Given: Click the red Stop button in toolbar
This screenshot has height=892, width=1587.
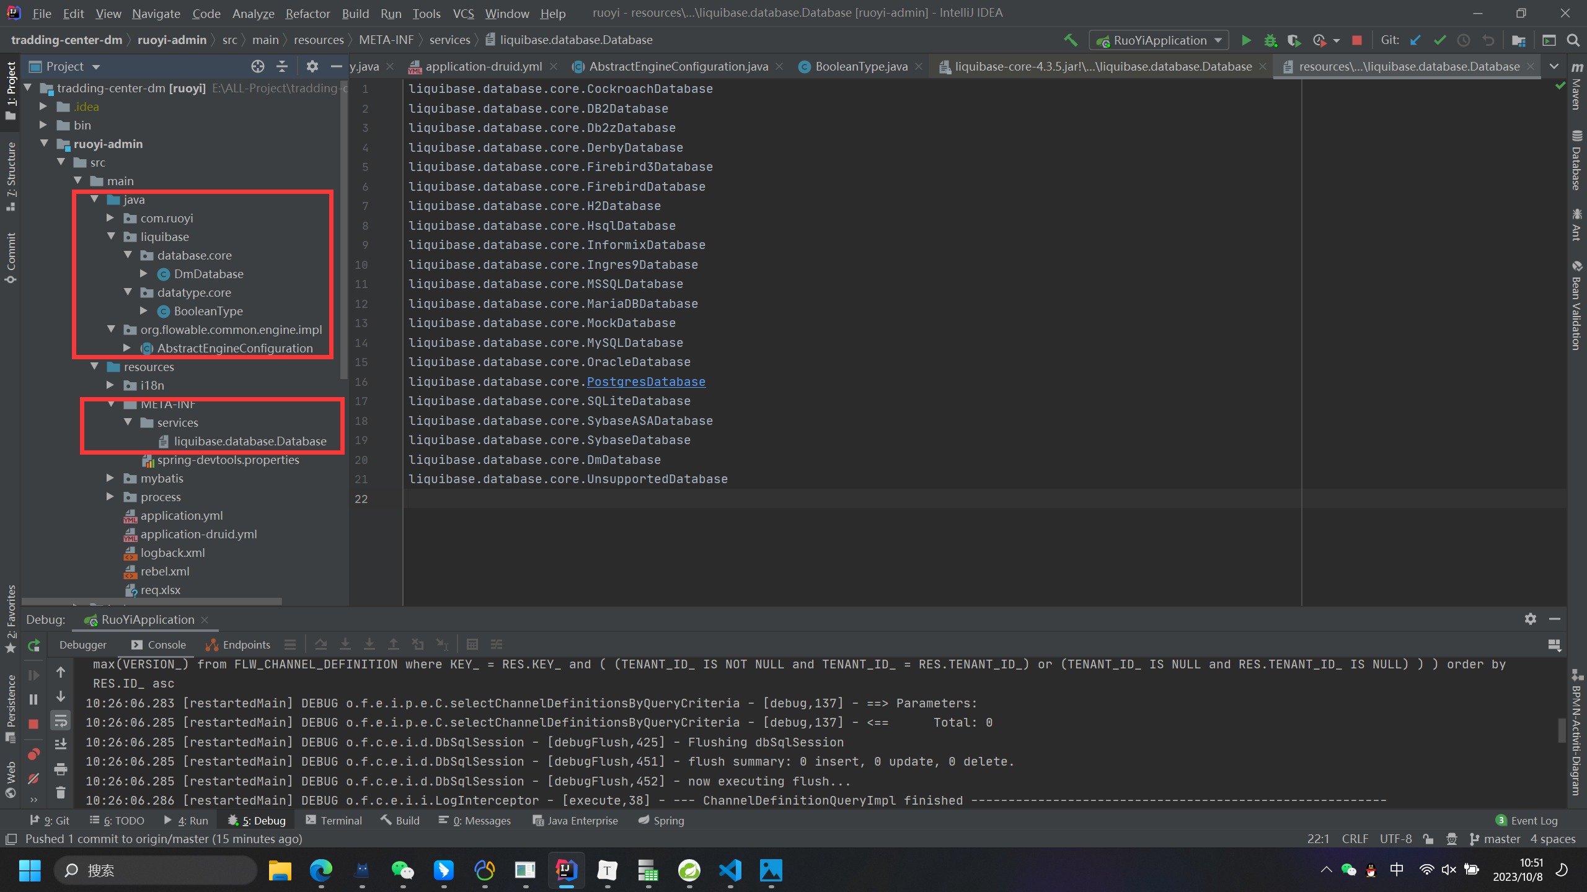Looking at the screenshot, I should pyautogui.click(x=1356, y=40).
